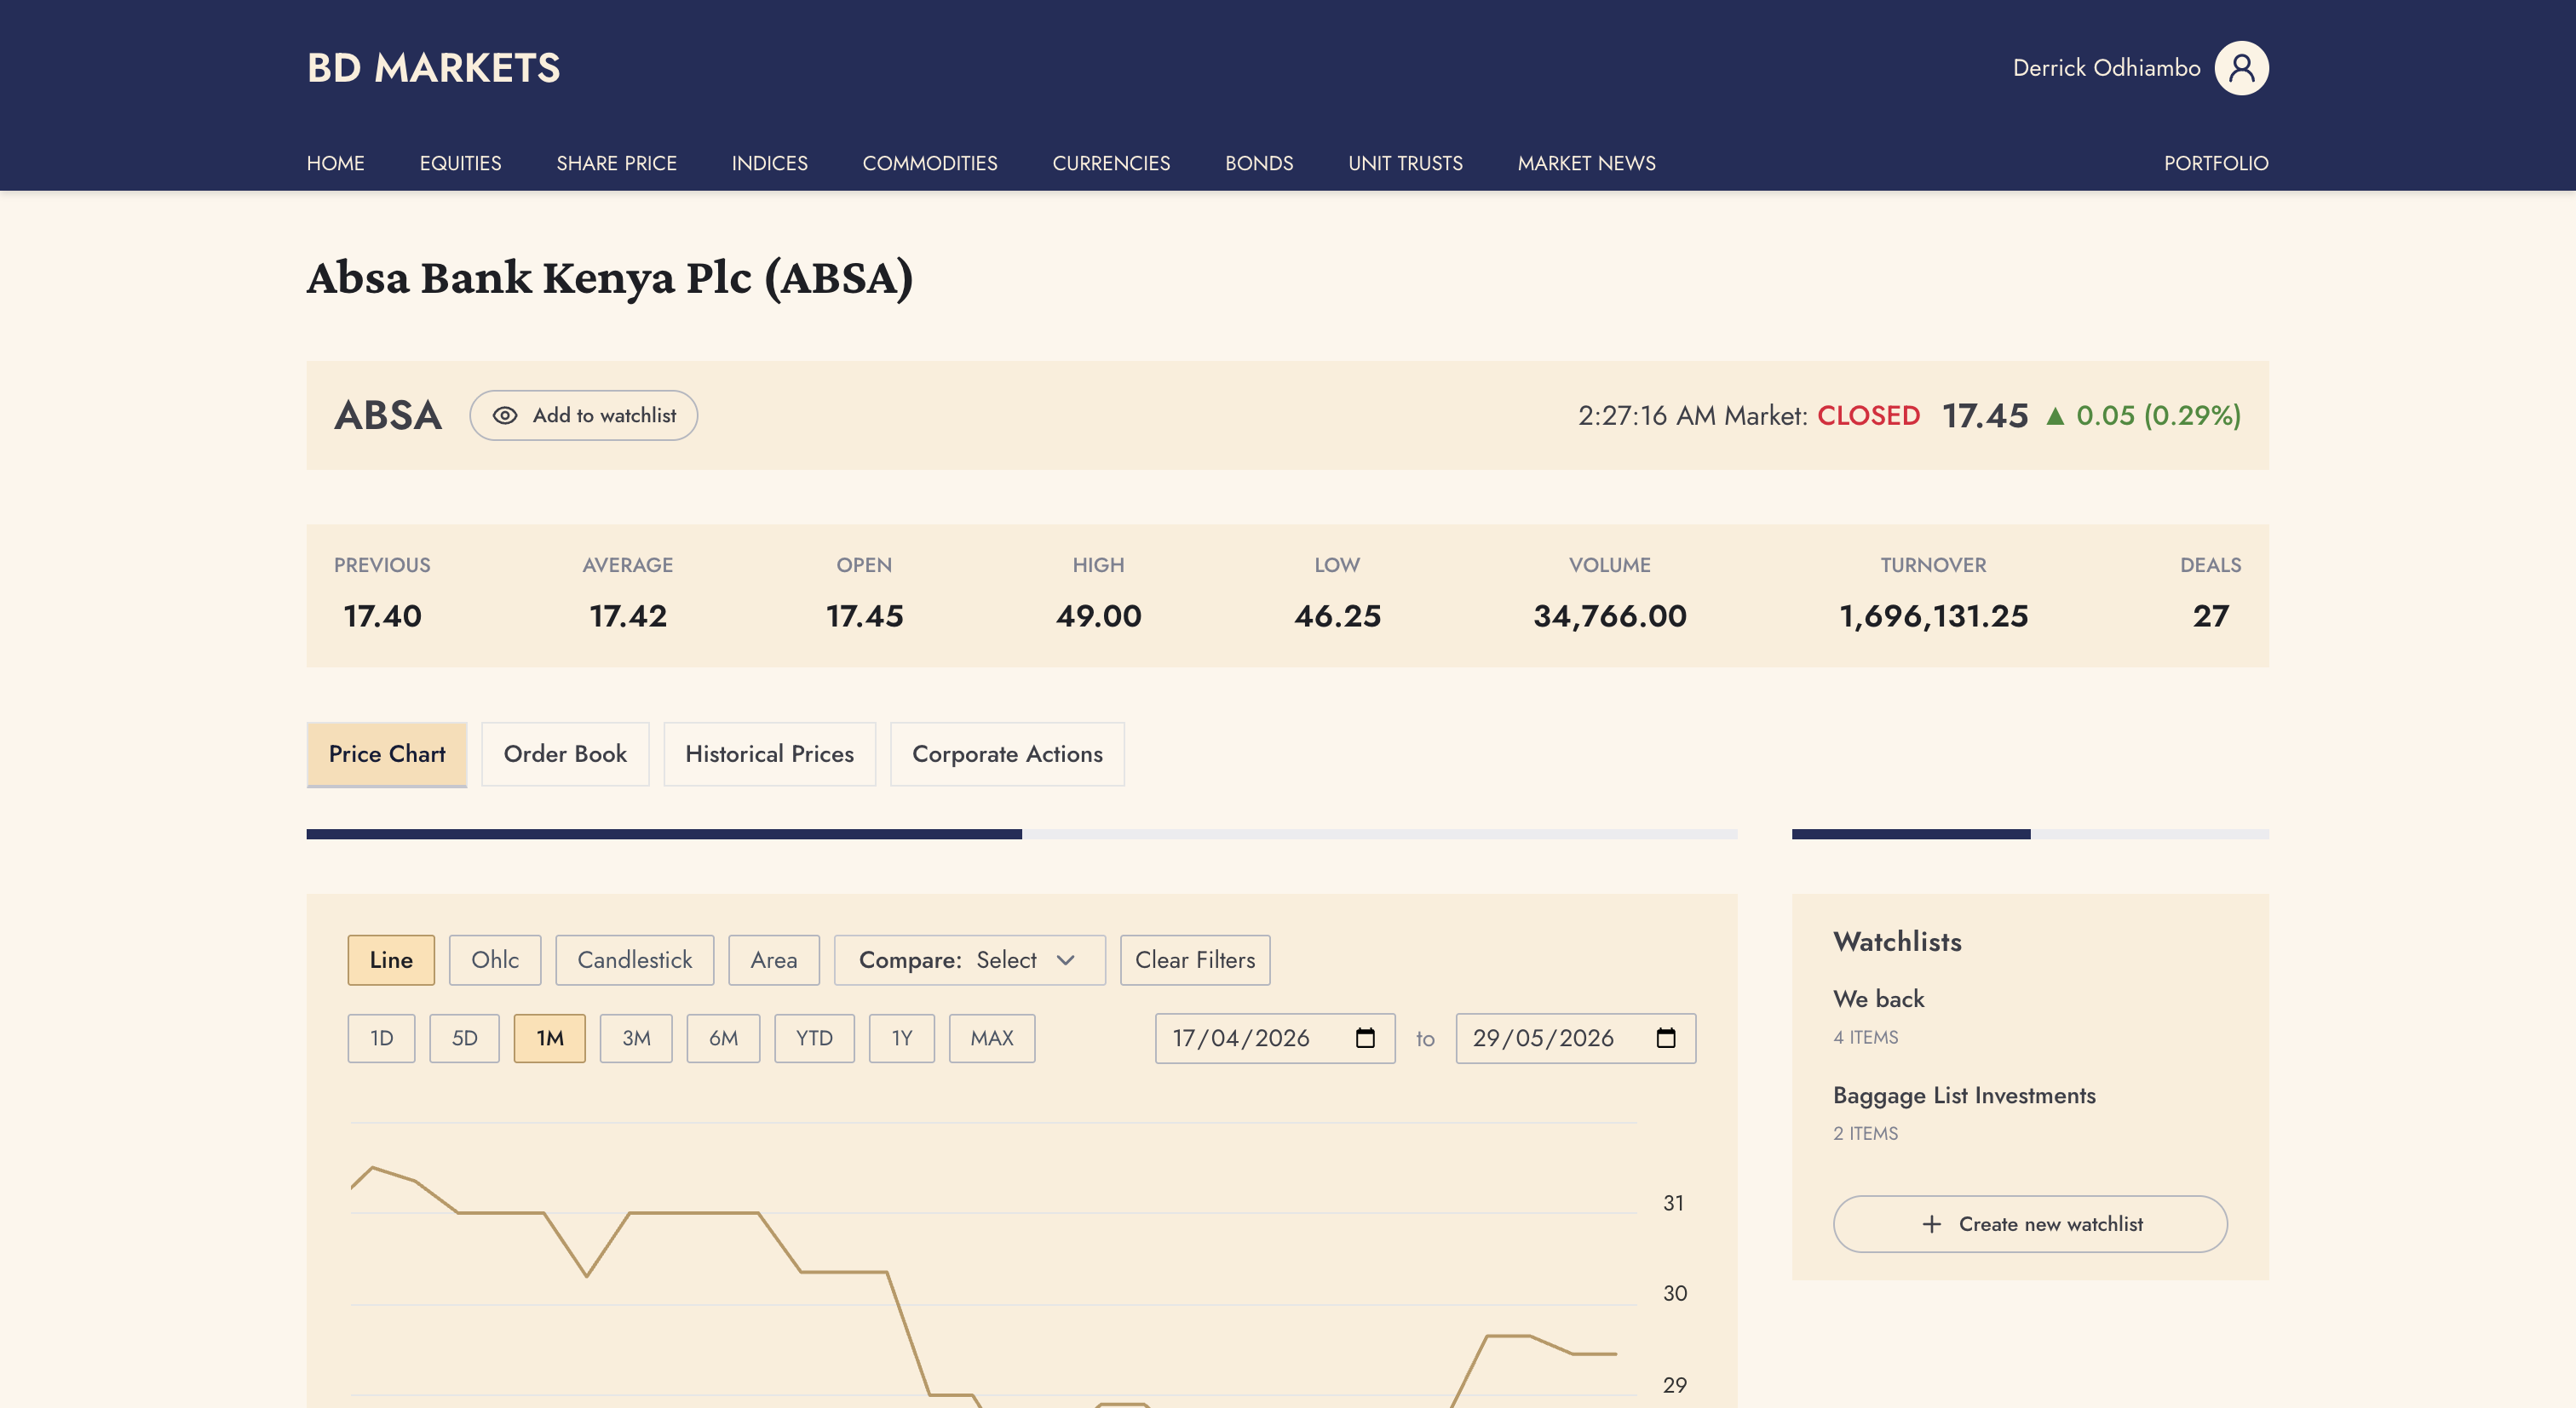Screen dimensions: 2576x1408
Task: Click the watchlist section progress bar
Action: point(2030,834)
